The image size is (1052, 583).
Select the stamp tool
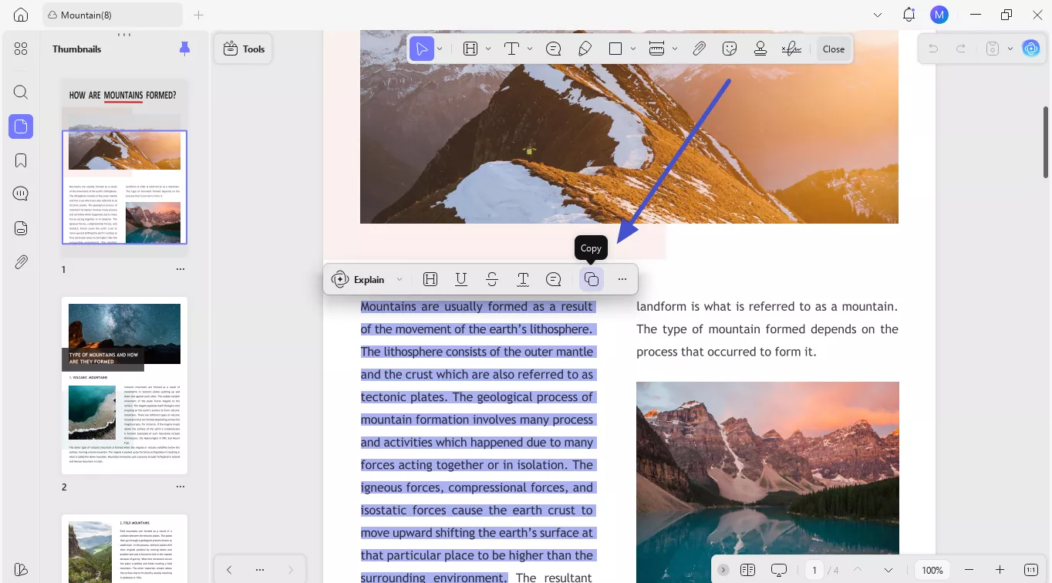[760, 49]
